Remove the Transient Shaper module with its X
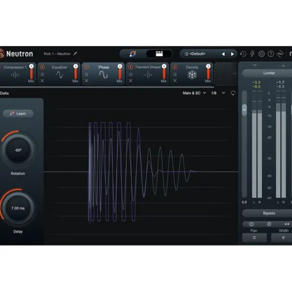The image size is (292, 292). coord(131,81)
